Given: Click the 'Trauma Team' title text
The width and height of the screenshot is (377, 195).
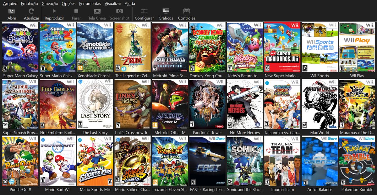Looking at the screenshot, I should pyautogui.click(x=282, y=190).
